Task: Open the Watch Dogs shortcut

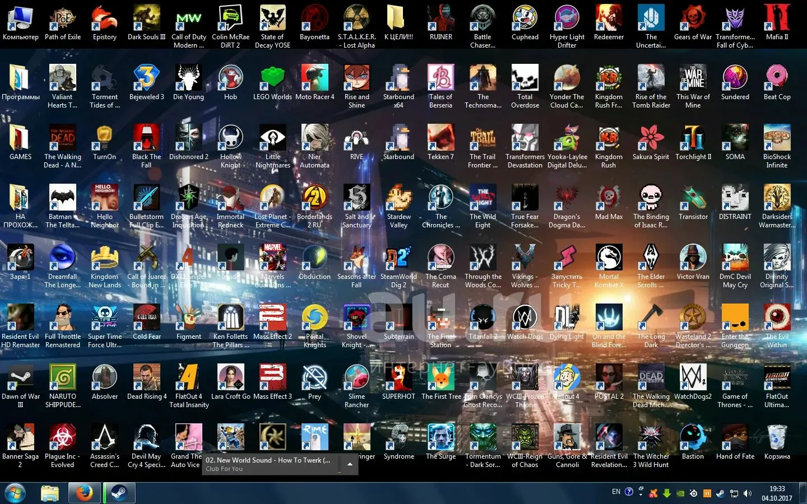Action: [x=525, y=323]
